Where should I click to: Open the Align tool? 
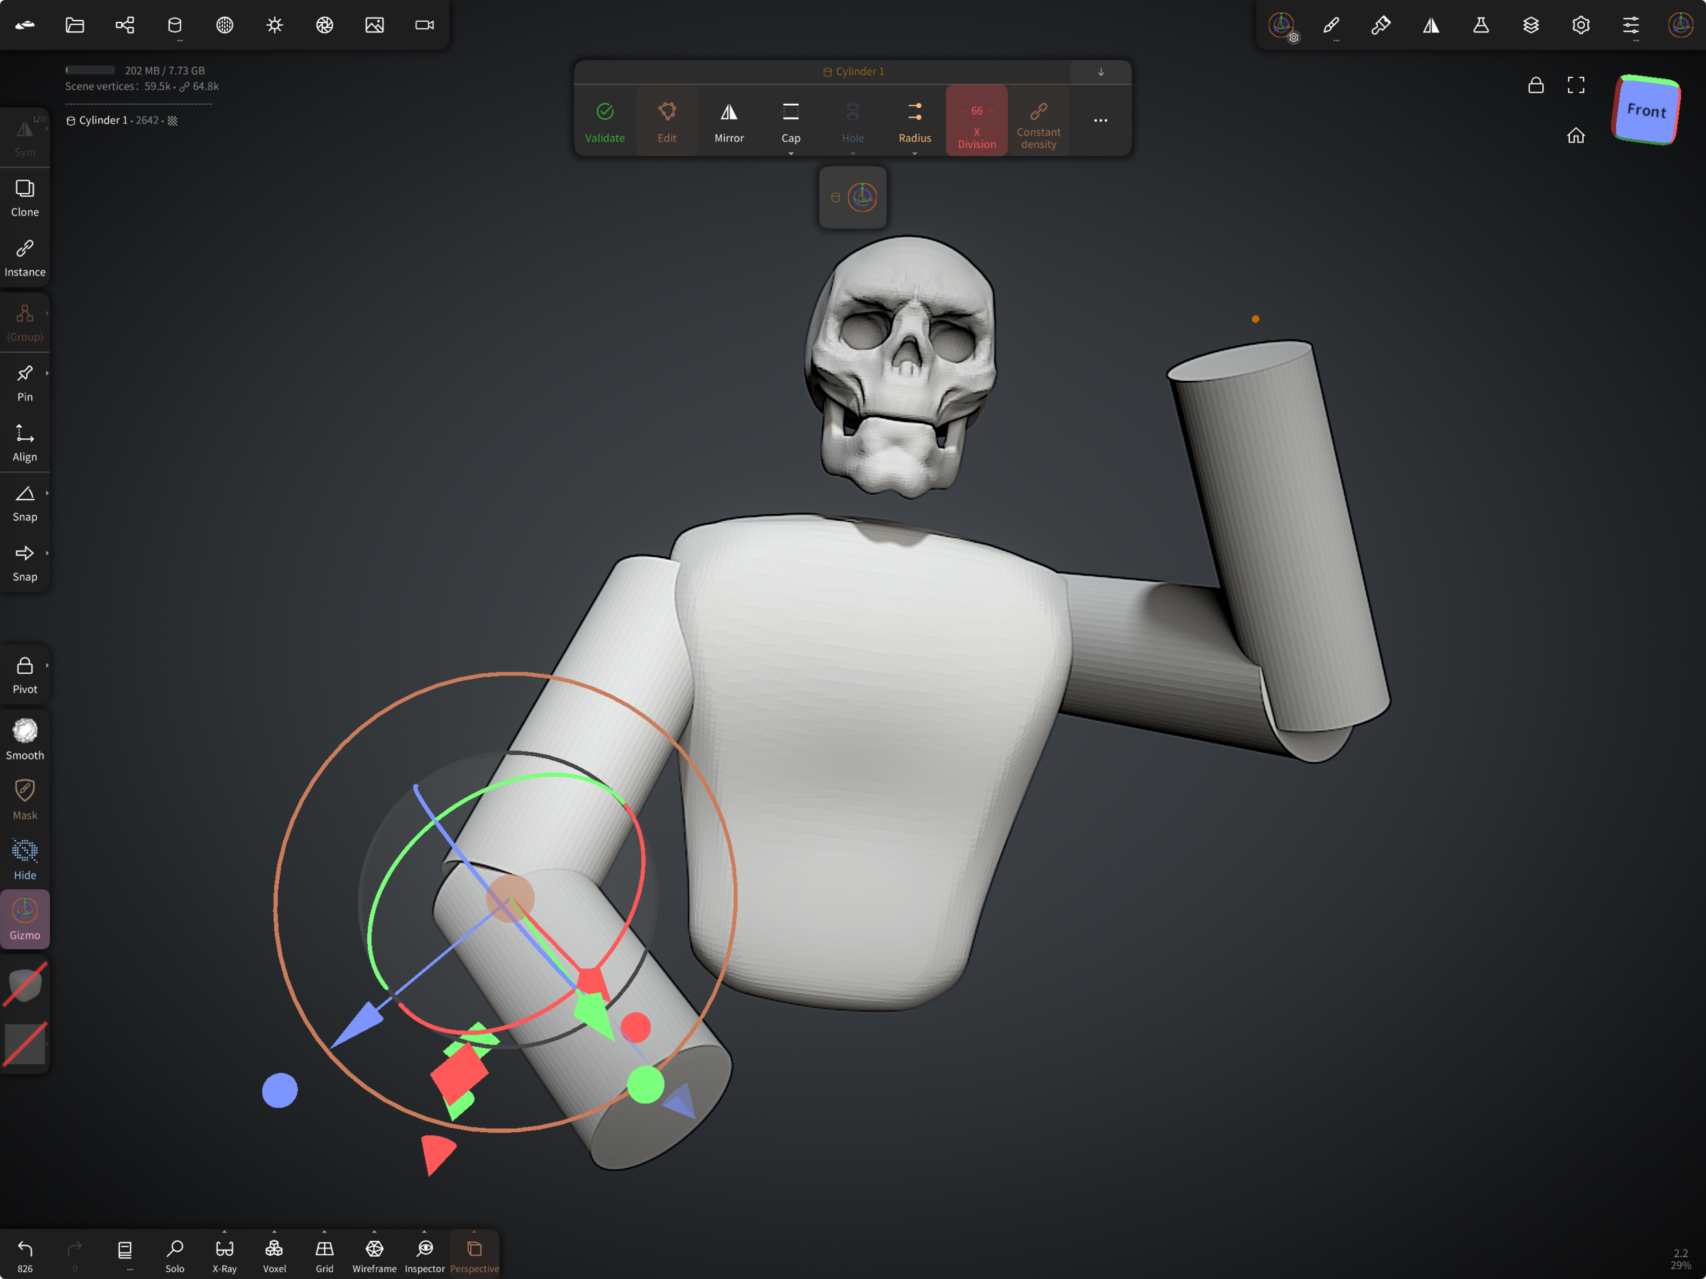pos(25,442)
